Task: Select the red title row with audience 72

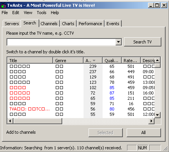Action: (x=81, y=93)
